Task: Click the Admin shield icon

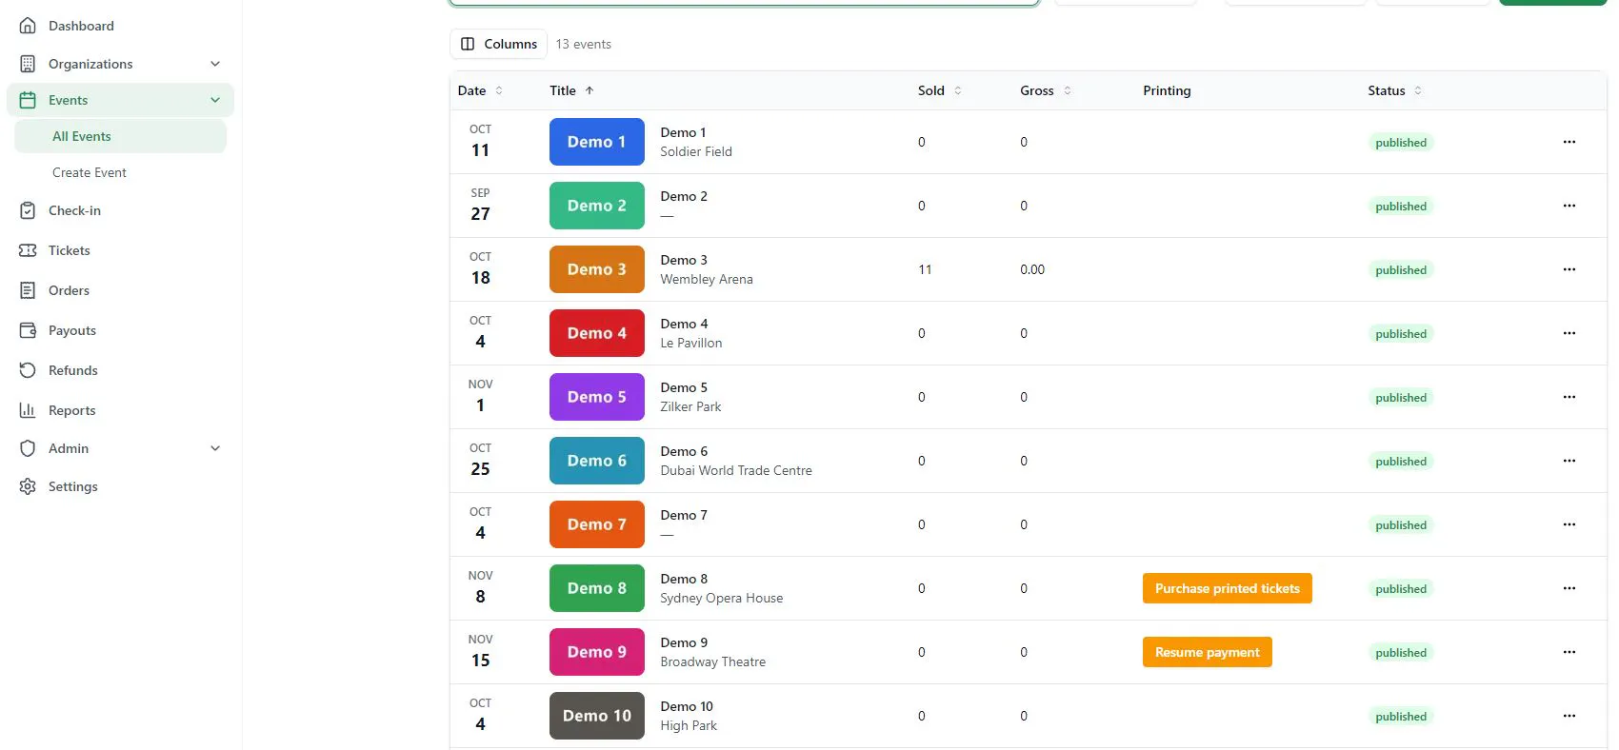Action: (28, 448)
